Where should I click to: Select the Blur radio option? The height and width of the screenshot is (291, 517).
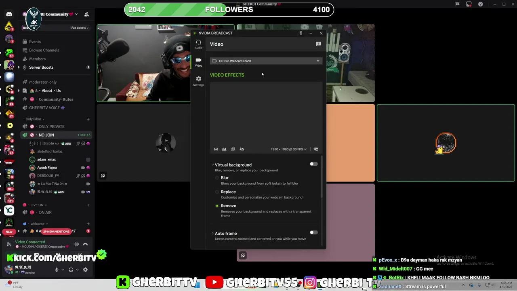coord(217,178)
